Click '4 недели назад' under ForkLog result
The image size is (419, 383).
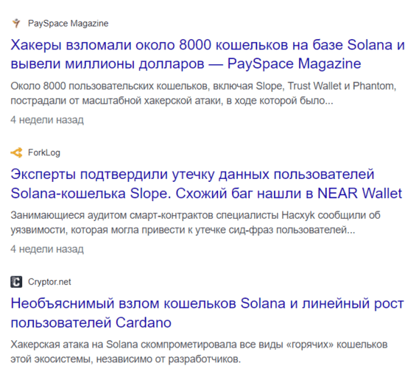pyautogui.click(x=47, y=249)
